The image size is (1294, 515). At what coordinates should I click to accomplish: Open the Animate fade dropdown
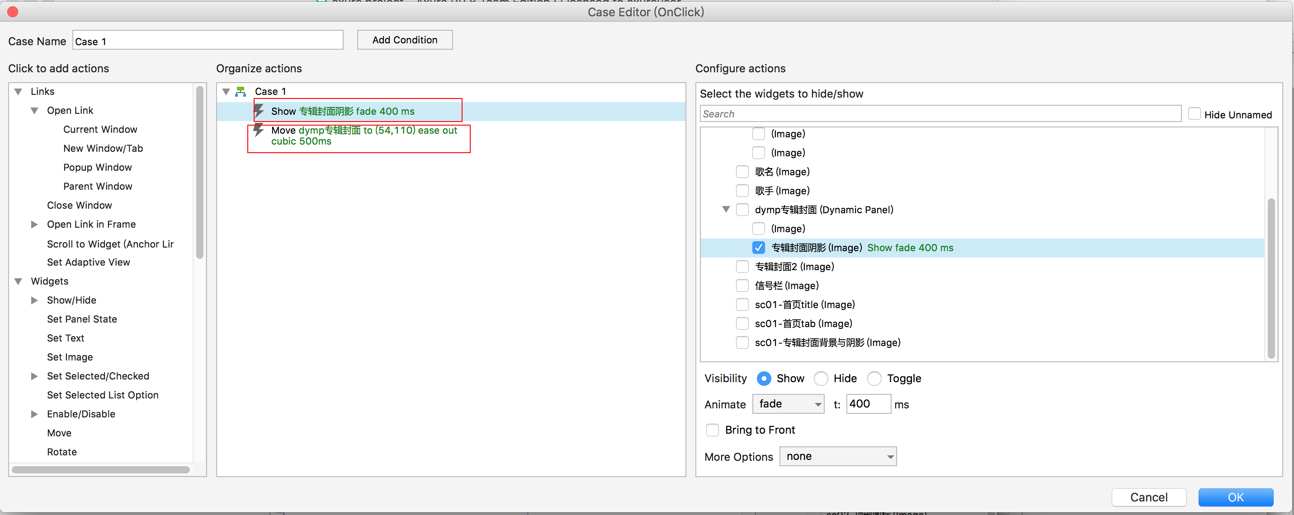[x=788, y=403]
